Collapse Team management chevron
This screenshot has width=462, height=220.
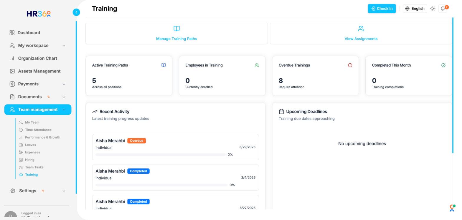pos(64,110)
